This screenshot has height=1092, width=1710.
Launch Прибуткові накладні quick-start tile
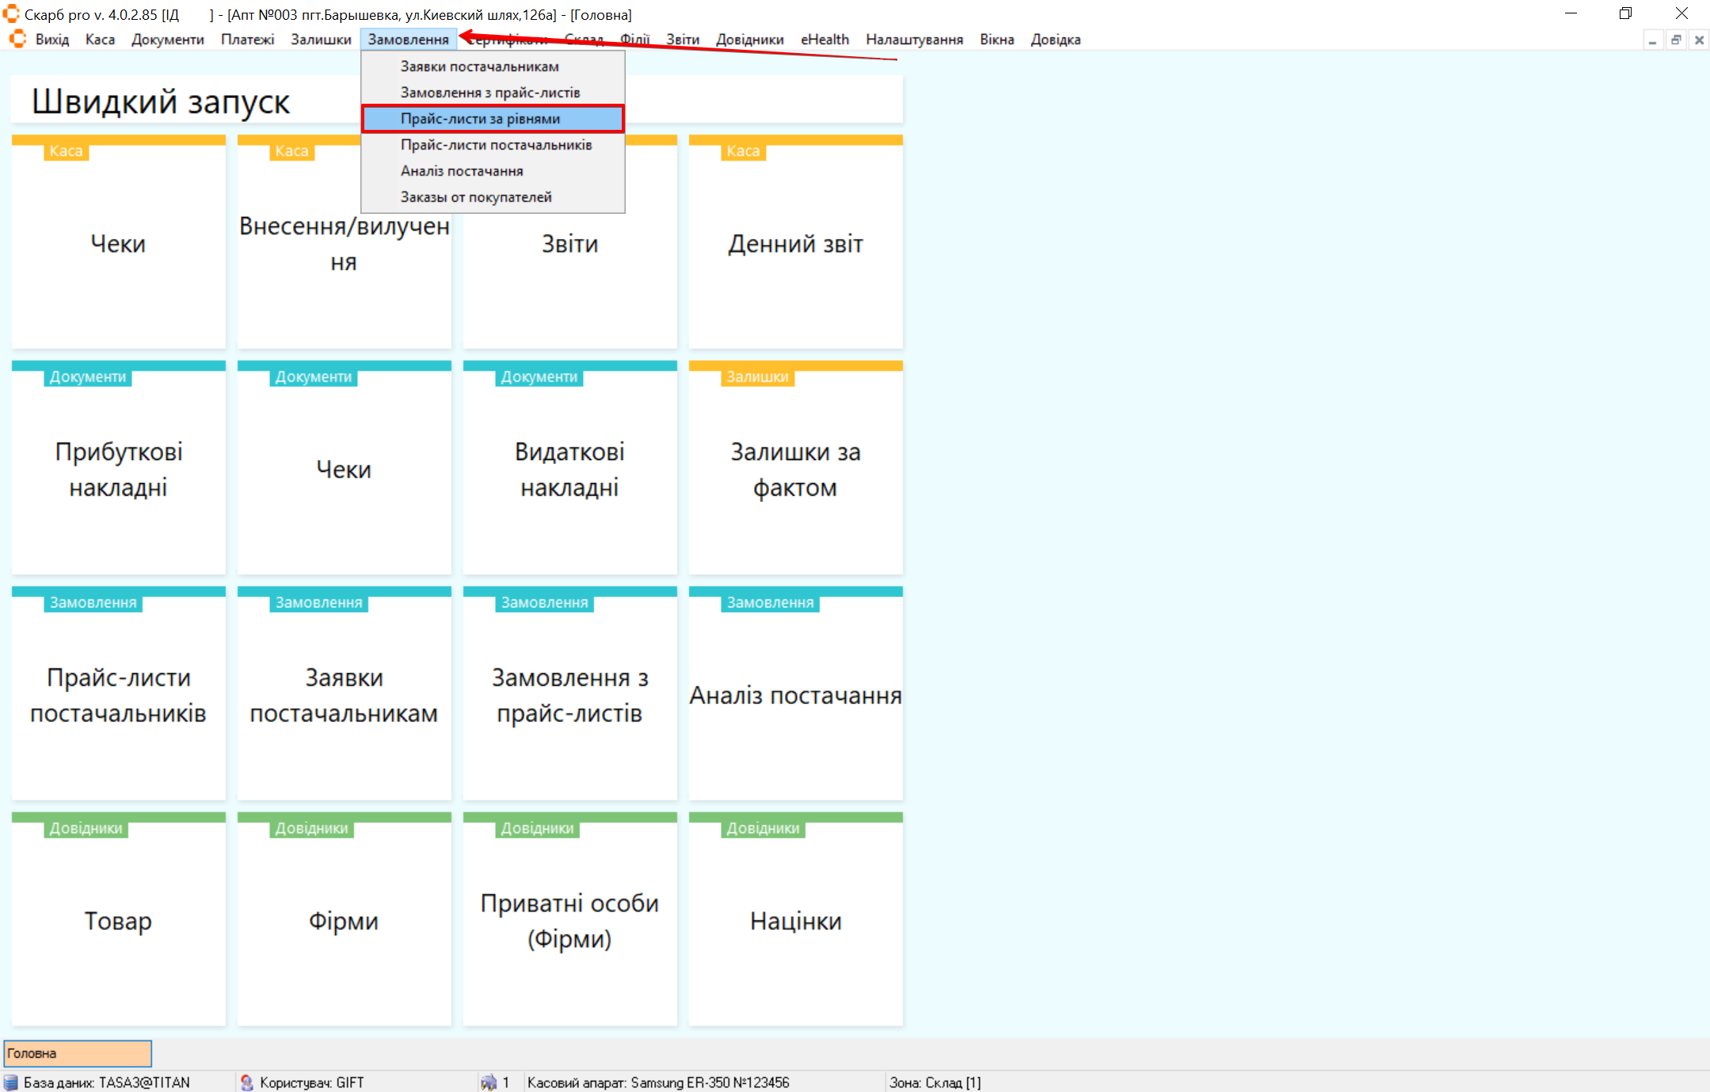tap(119, 469)
